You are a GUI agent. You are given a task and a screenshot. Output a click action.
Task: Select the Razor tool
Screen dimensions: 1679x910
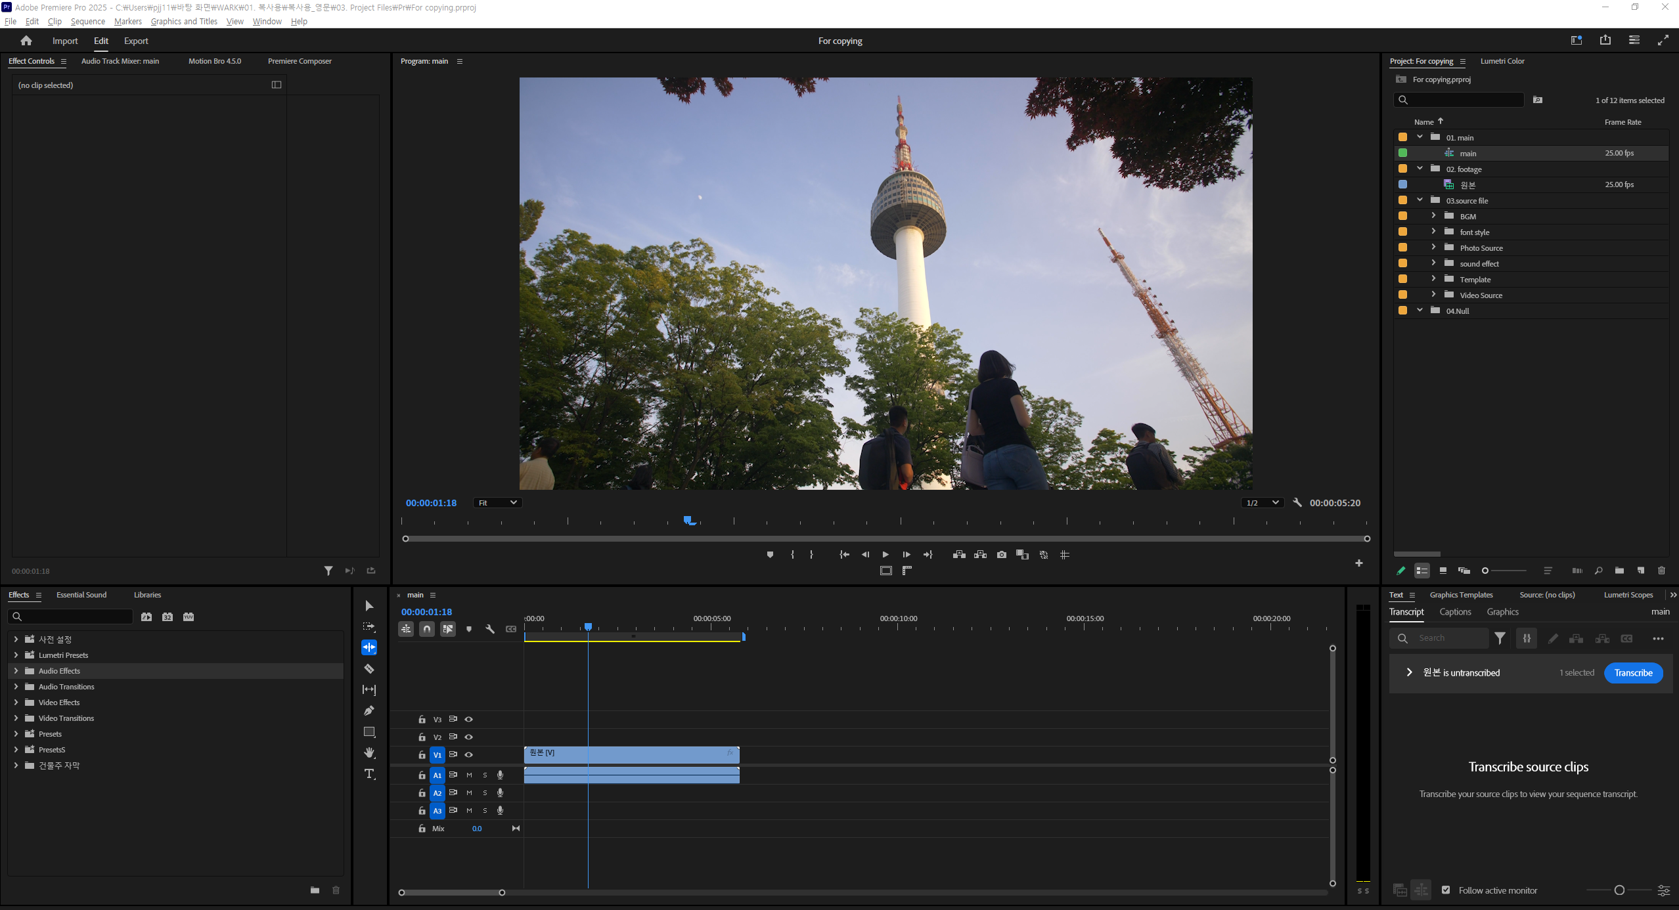(x=369, y=668)
